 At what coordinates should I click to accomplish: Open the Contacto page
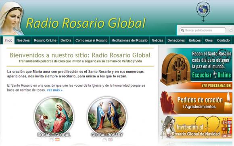click(x=223, y=40)
